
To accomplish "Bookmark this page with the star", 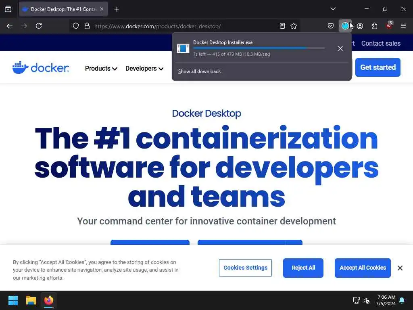I will (294, 26).
